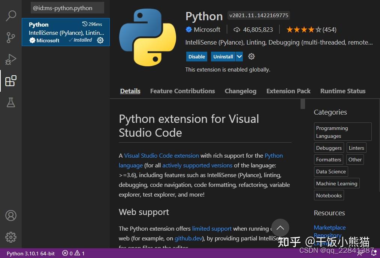Expand the Uninstall dropdown arrow
Screen dimensions: 380x258
tap(239, 56)
